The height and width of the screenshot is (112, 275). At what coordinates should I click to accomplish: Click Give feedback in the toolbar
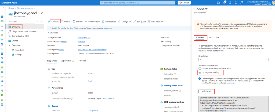(155, 22)
